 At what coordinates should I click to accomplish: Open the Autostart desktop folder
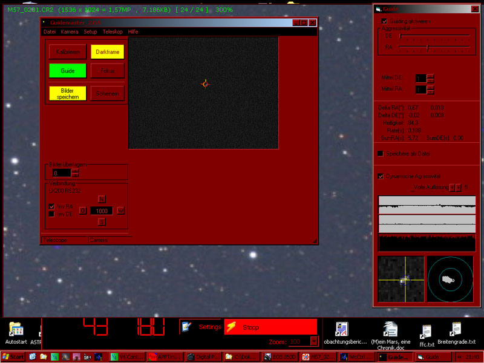point(16,330)
